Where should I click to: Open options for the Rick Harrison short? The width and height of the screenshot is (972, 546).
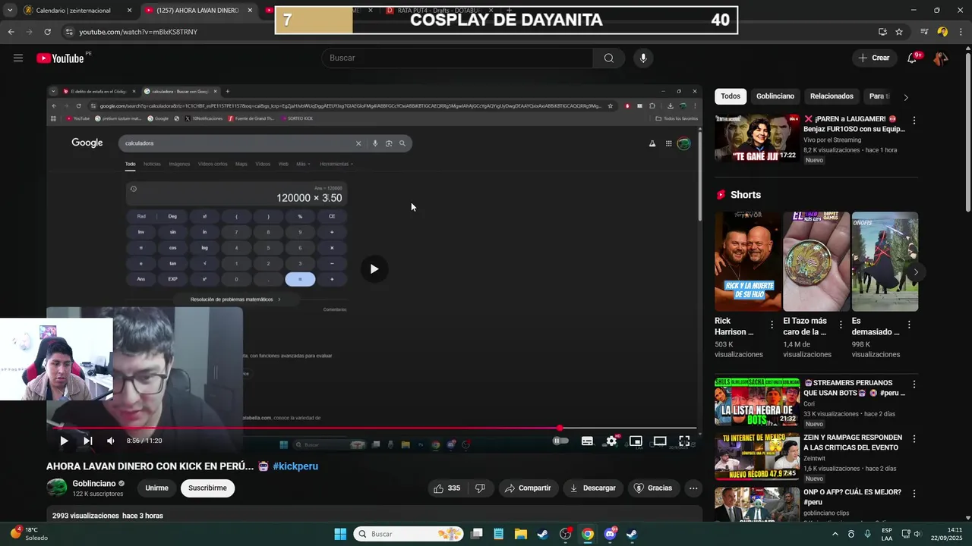click(x=772, y=325)
